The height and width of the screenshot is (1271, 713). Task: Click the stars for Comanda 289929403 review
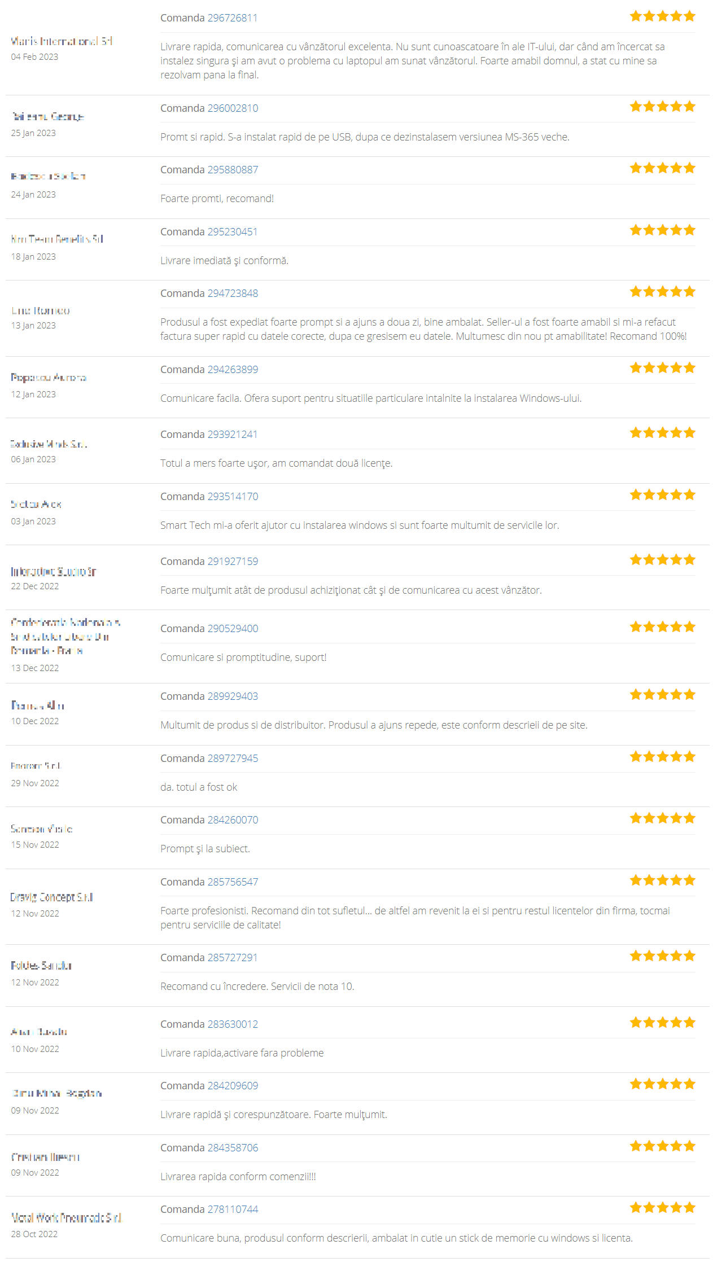(x=663, y=695)
